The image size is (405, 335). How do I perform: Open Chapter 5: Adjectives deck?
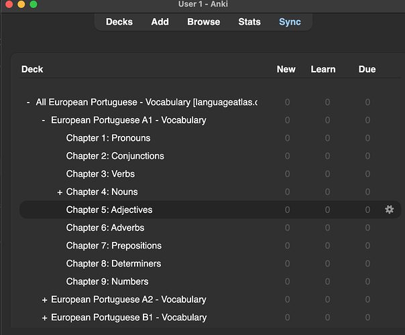pos(109,210)
